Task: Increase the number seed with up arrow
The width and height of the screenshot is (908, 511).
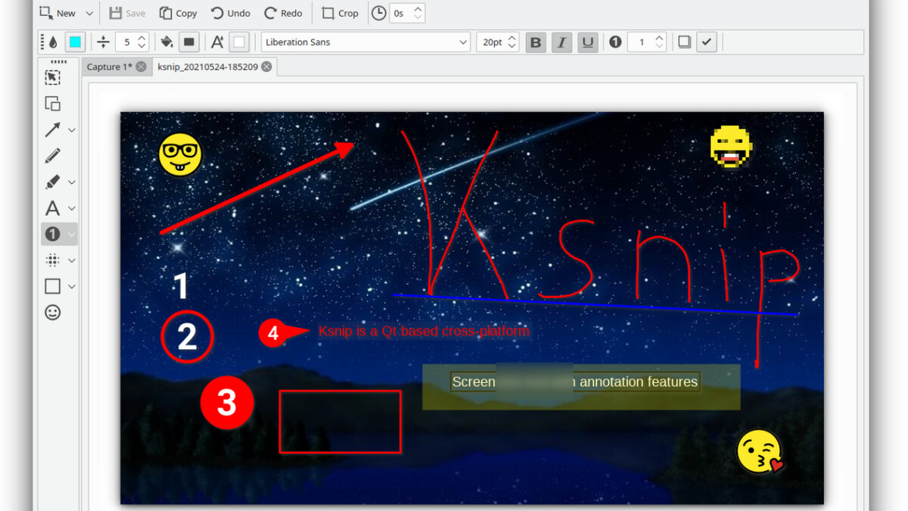Action: pos(660,38)
